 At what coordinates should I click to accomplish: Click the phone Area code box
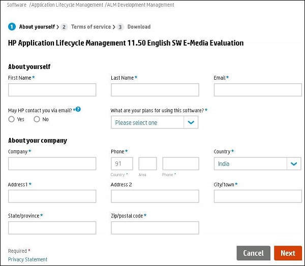click(147, 163)
